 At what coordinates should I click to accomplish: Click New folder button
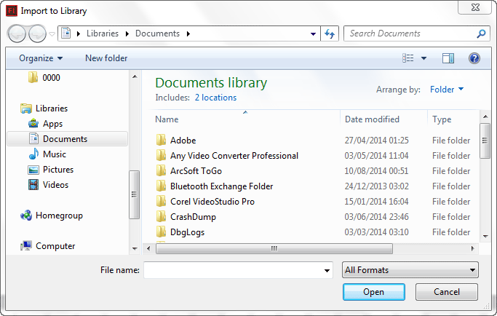coord(106,58)
